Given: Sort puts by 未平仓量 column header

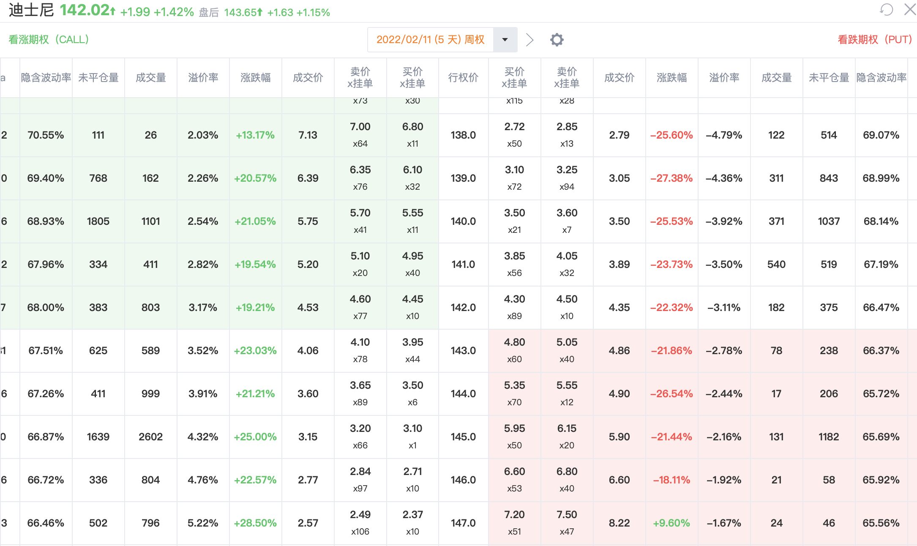Looking at the screenshot, I should click(829, 78).
